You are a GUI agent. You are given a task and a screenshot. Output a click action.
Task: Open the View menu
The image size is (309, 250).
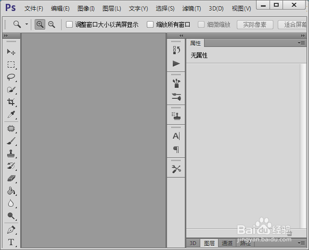(x=242, y=9)
